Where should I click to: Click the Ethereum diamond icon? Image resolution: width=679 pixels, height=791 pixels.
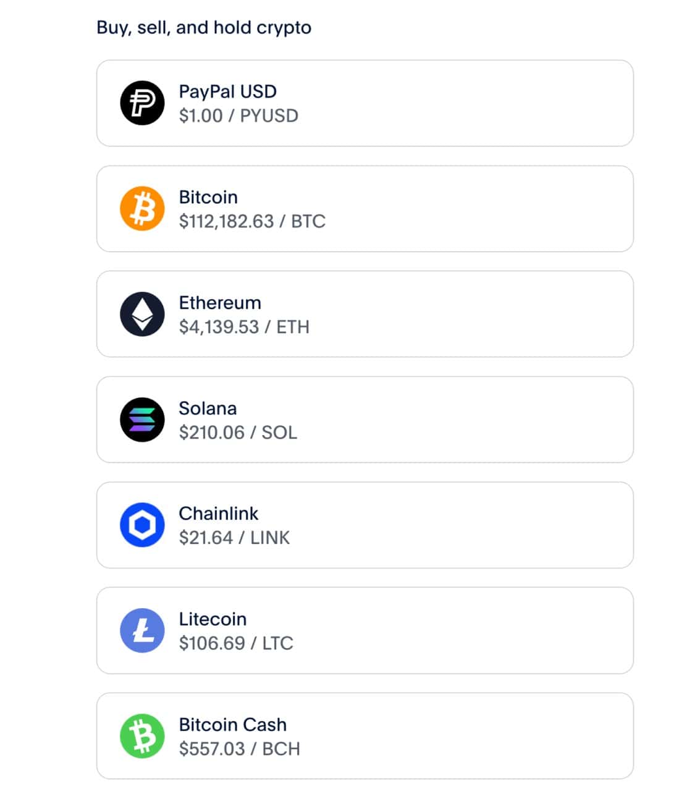(x=142, y=314)
